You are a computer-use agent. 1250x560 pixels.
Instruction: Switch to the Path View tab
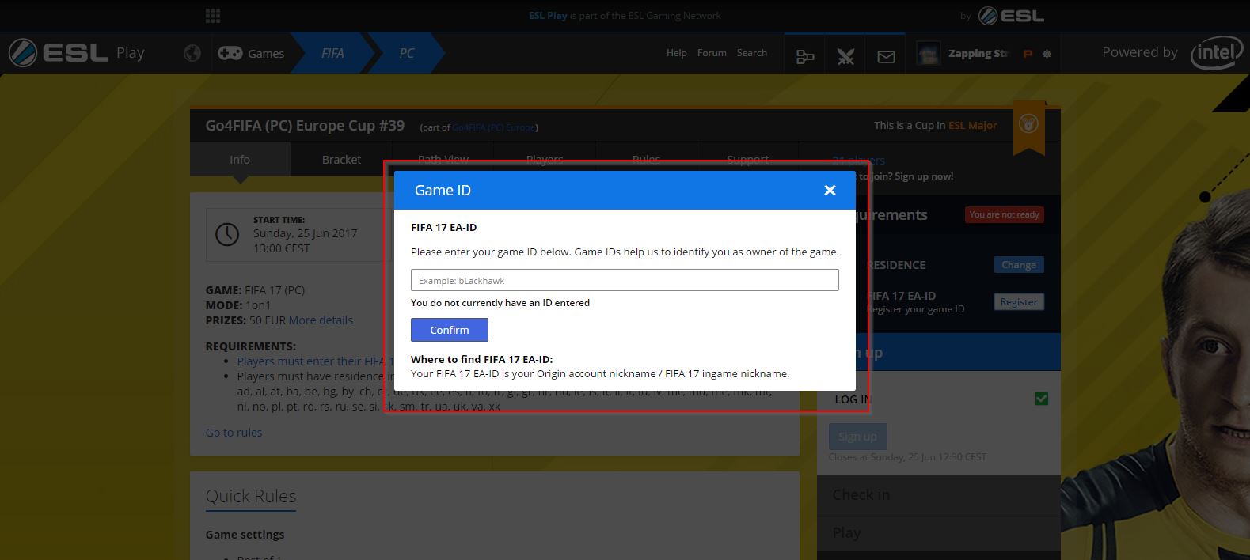[443, 159]
